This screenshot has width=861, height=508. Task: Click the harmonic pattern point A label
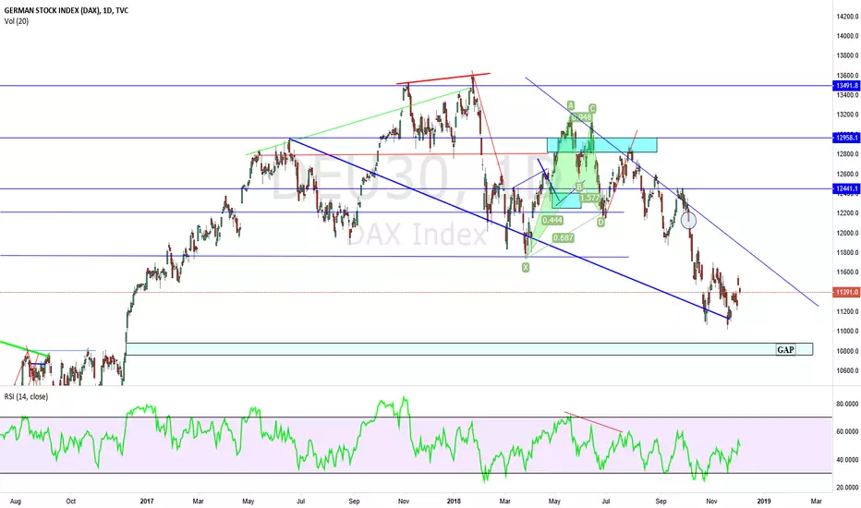click(x=571, y=105)
